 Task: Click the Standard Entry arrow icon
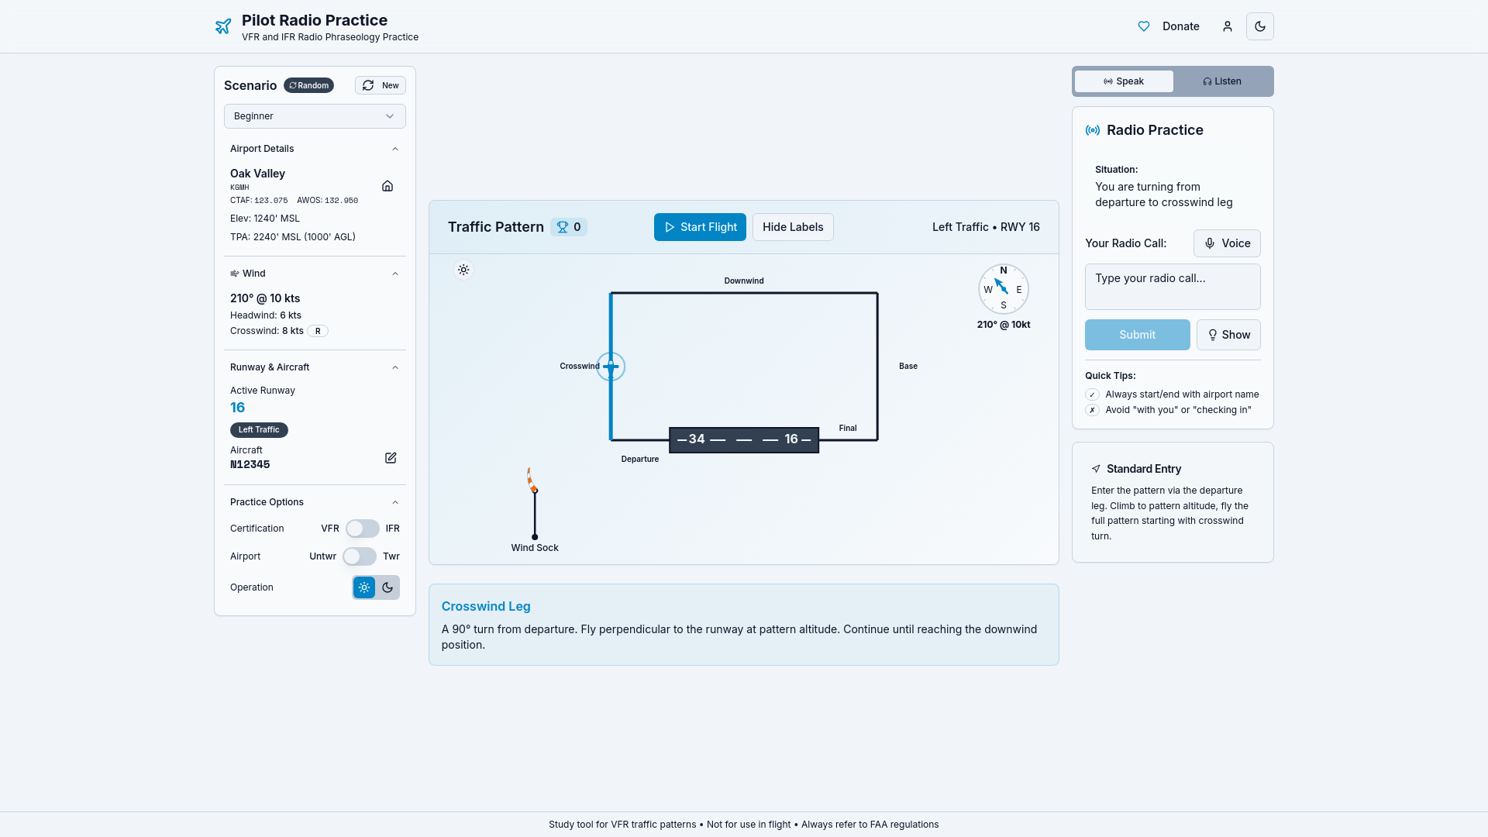(1096, 469)
